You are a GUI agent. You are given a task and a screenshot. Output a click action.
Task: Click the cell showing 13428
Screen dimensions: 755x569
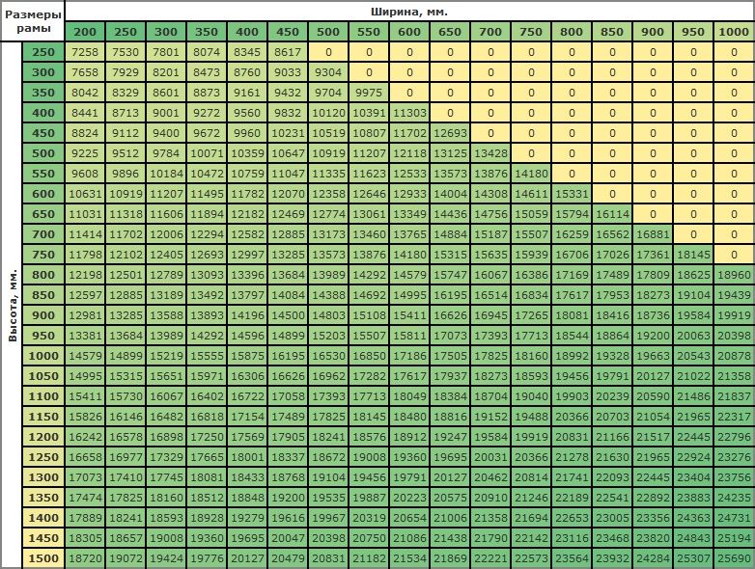coord(490,152)
